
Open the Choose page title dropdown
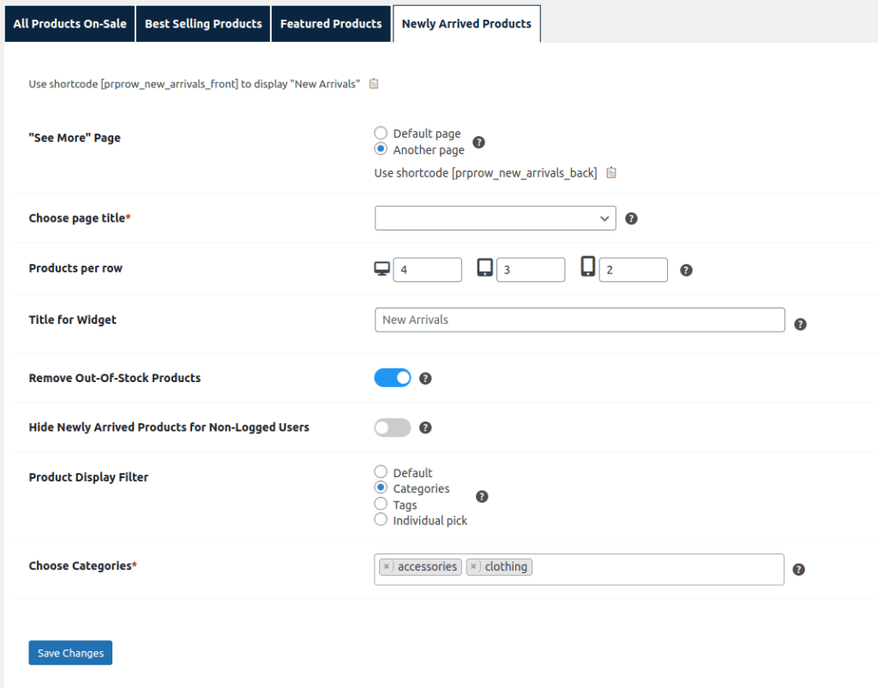(x=495, y=218)
